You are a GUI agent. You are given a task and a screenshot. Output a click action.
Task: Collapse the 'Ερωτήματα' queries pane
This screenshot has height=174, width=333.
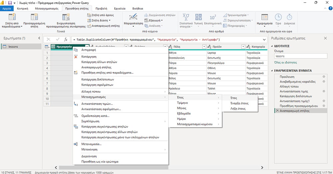click(39, 38)
